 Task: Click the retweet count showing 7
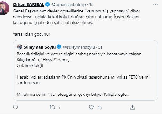[59, 107]
